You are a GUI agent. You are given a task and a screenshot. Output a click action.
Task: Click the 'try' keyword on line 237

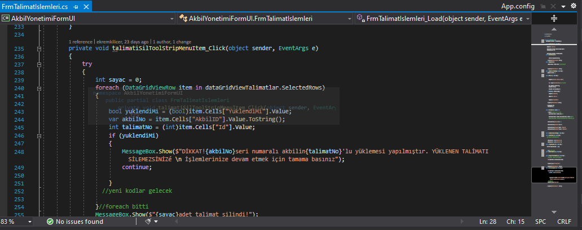[87, 64]
